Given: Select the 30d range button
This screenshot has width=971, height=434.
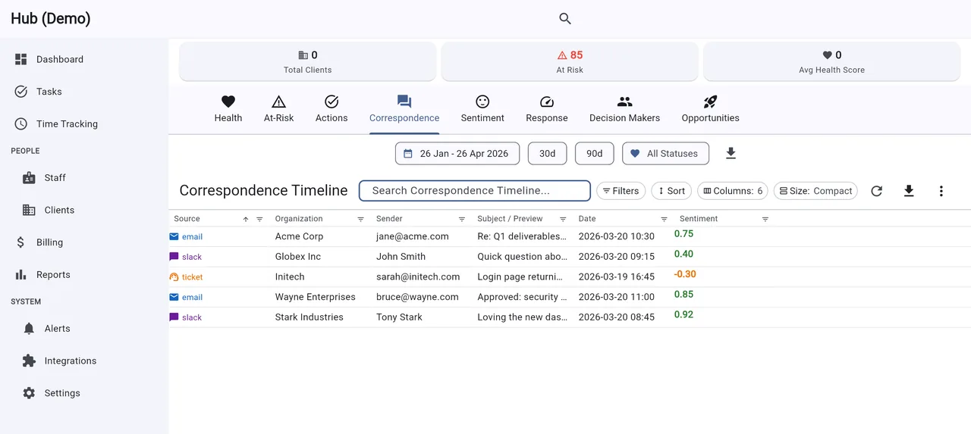Looking at the screenshot, I should [547, 154].
